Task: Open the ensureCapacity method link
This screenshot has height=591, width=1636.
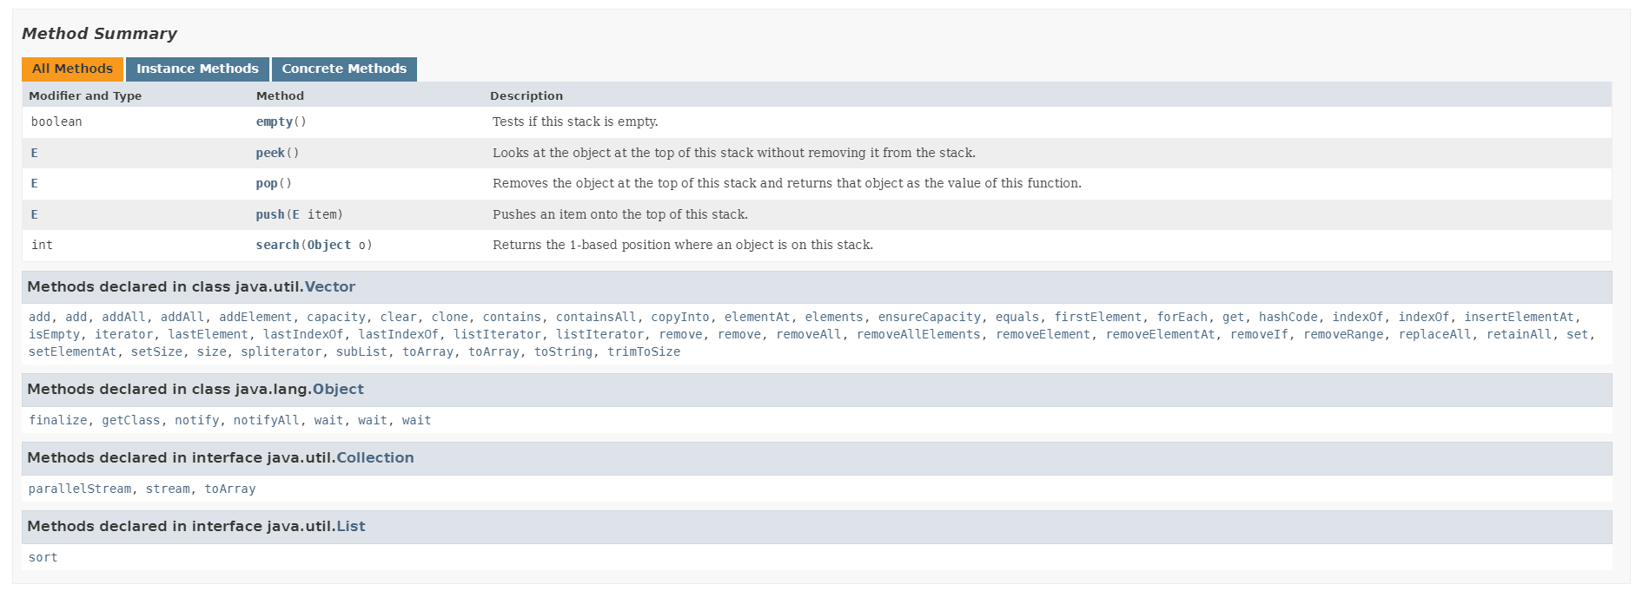Action: (x=929, y=318)
